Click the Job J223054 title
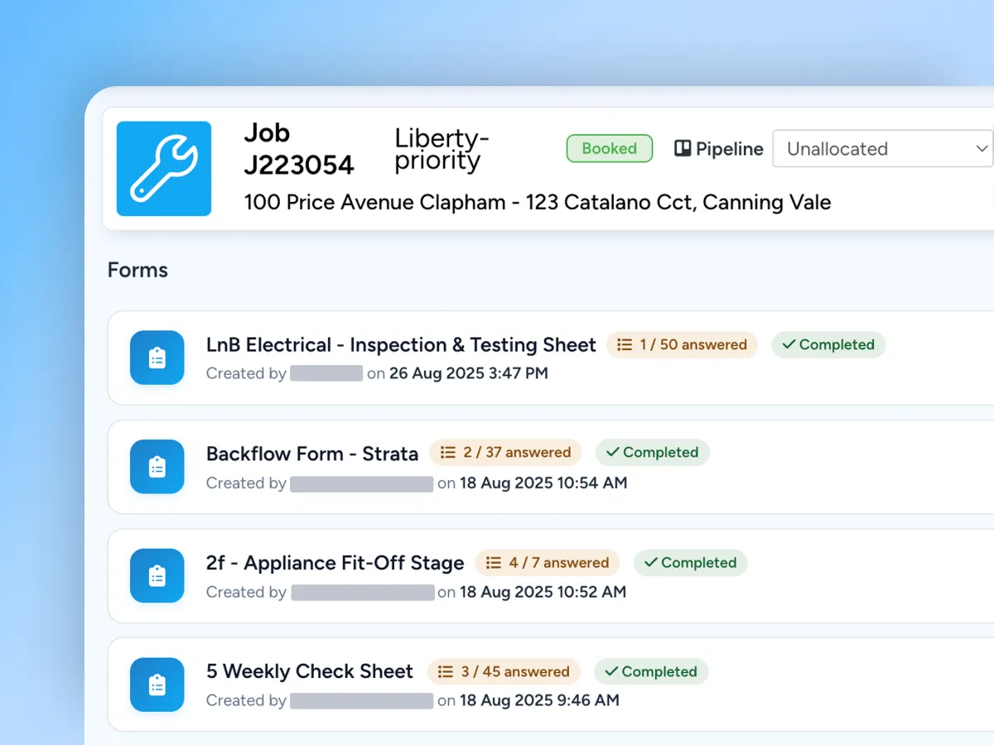The image size is (994, 745). 299,149
